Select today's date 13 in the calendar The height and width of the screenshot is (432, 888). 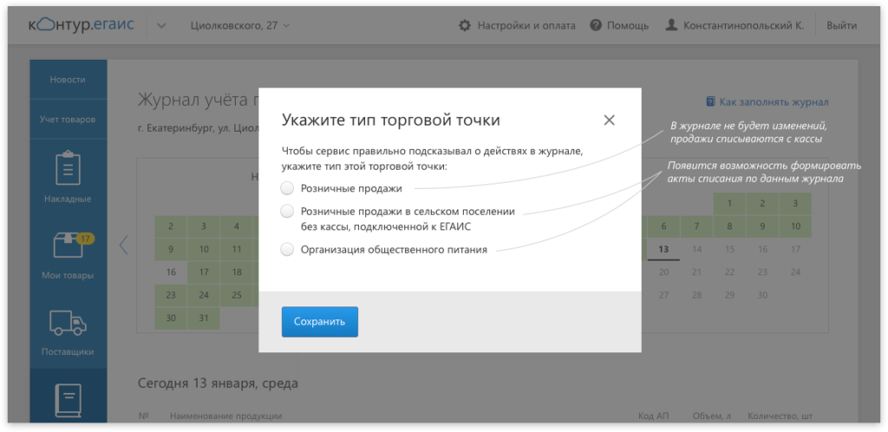point(663,248)
